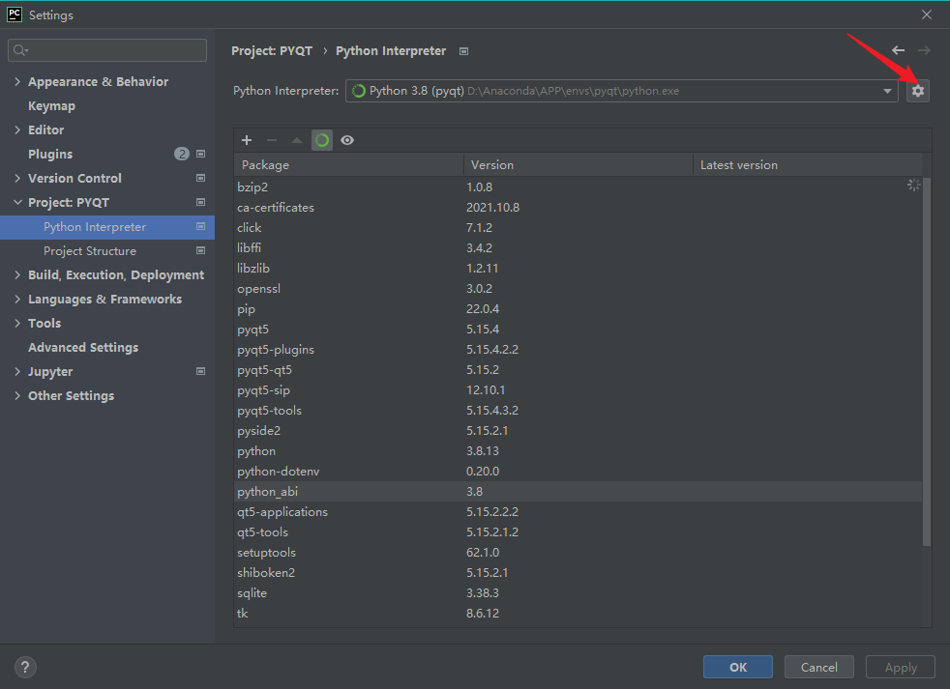Select the sqlite package row
Screen dimensions: 950x689
578,592
